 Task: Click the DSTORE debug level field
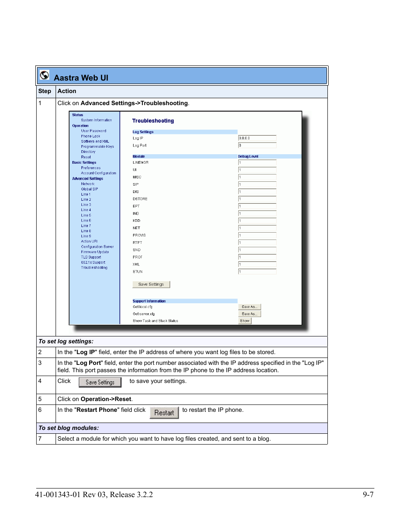[257, 199]
